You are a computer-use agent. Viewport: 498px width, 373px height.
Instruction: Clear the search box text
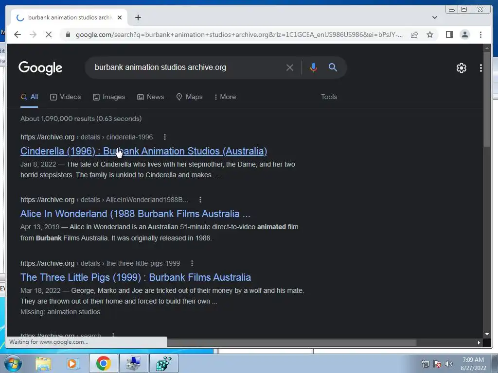289,67
